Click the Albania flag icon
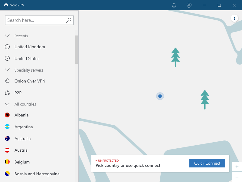The width and height of the screenshot is (242, 182). point(7,115)
